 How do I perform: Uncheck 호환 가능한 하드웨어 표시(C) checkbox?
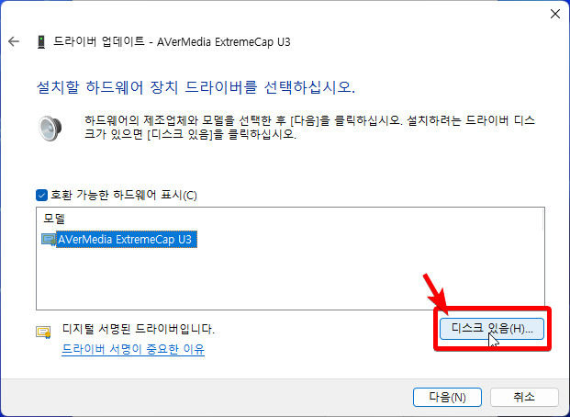42,196
